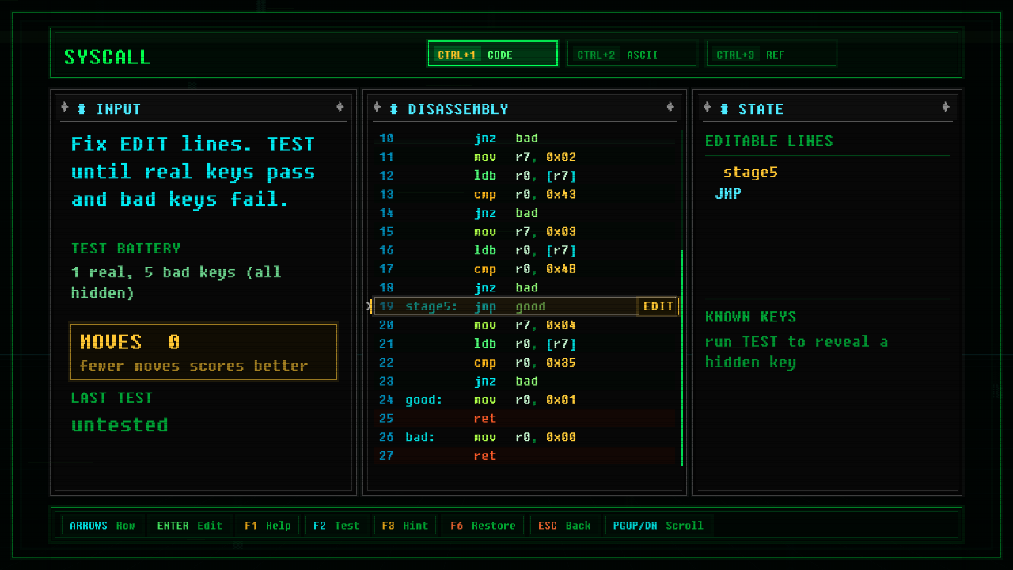This screenshot has height=570, width=1013.
Task: Select line 25 ret
Action: pos(525,418)
